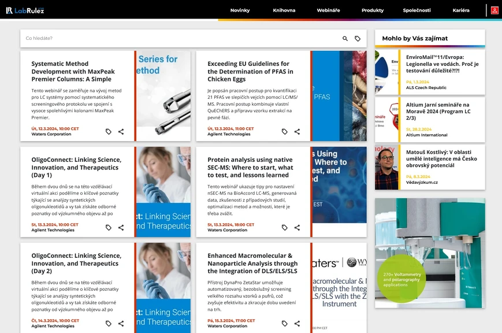Image resolution: width=502 pixels, height=333 pixels.
Task: Click 'Mohlo by Vás zajímat' heading
Action: pyautogui.click(x=415, y=39)
